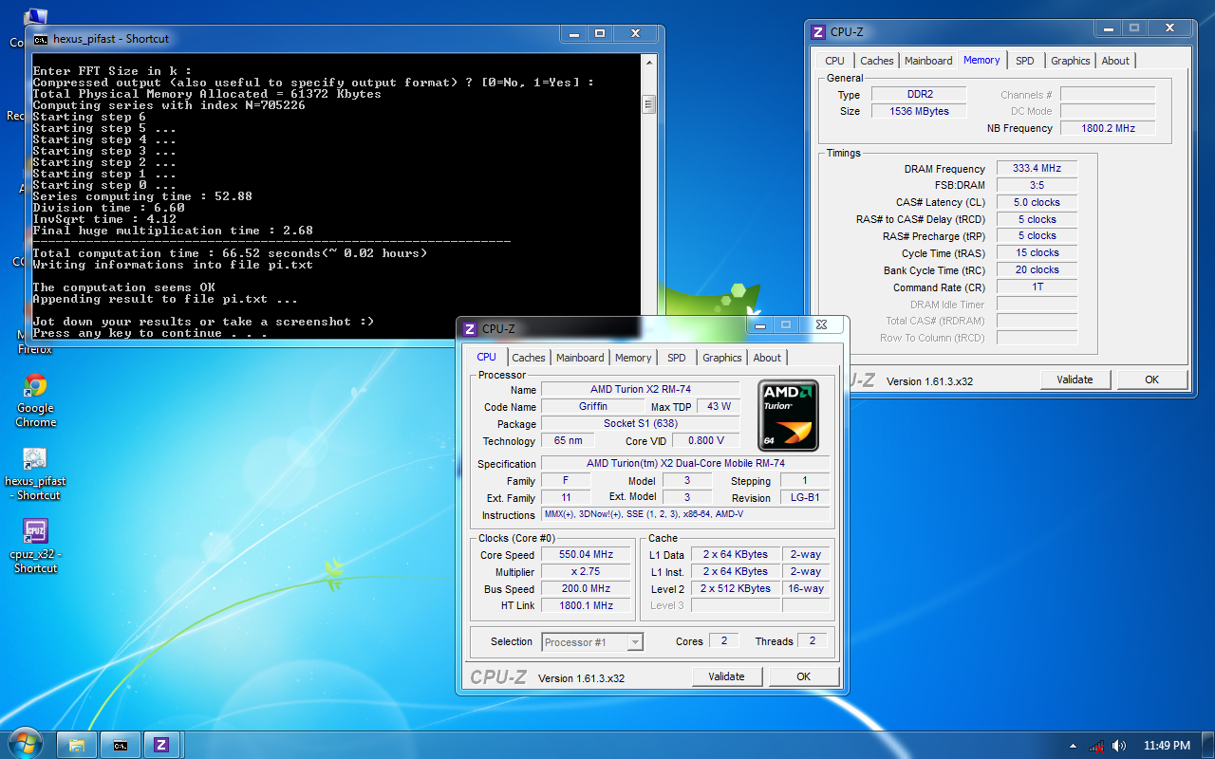Switch to Caches tab in front CPU-Z window
Viewport: 1215px width, 759px height.
coord(529,358)
